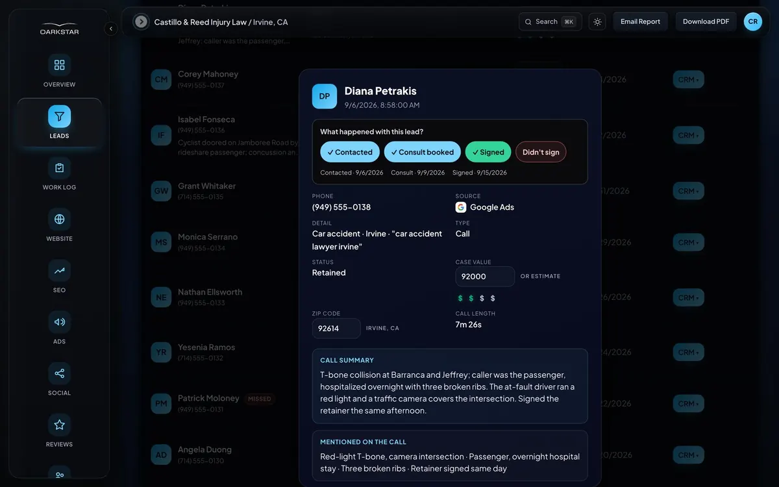
Task: Open the CRM dropdown in Patrick Moloney's row
Action: (689, 403)
